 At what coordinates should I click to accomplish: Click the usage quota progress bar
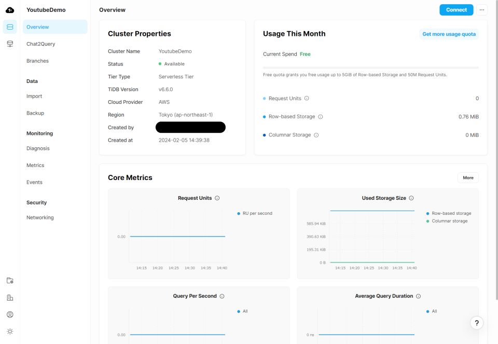(370, 67)
